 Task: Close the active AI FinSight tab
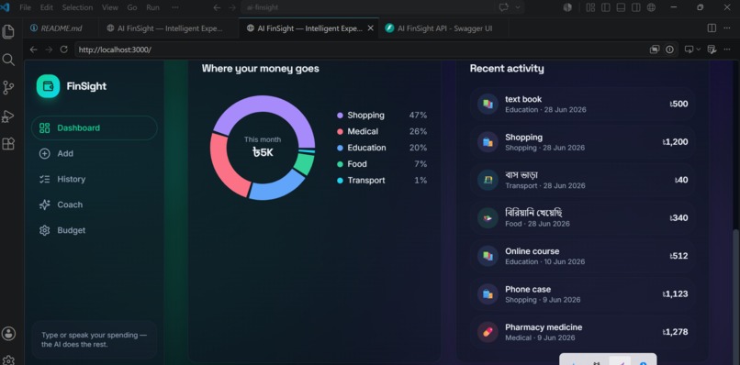(371, 28)
